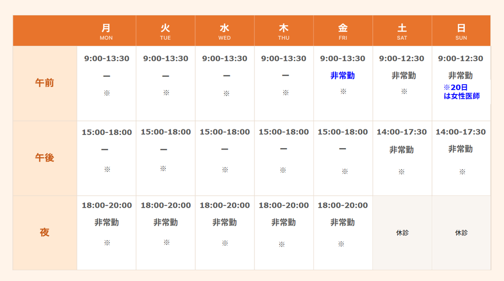Click 14:00-17:30 in Saturday afternoon cell
The height and width of the screenshot is (281, 504).
402,132
